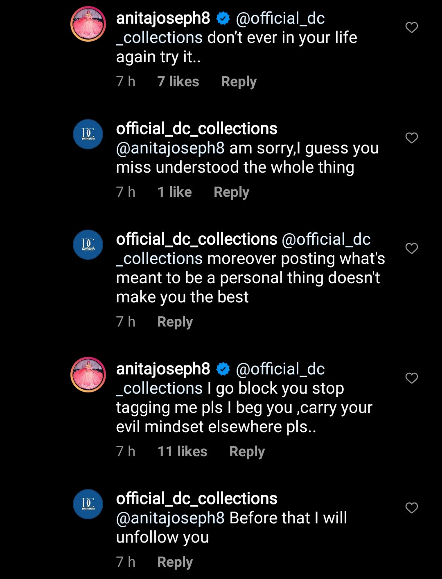Viewport: 442px width, 579px height.
Task: Reply to "I go block you" comment
Action: (247, 451)
